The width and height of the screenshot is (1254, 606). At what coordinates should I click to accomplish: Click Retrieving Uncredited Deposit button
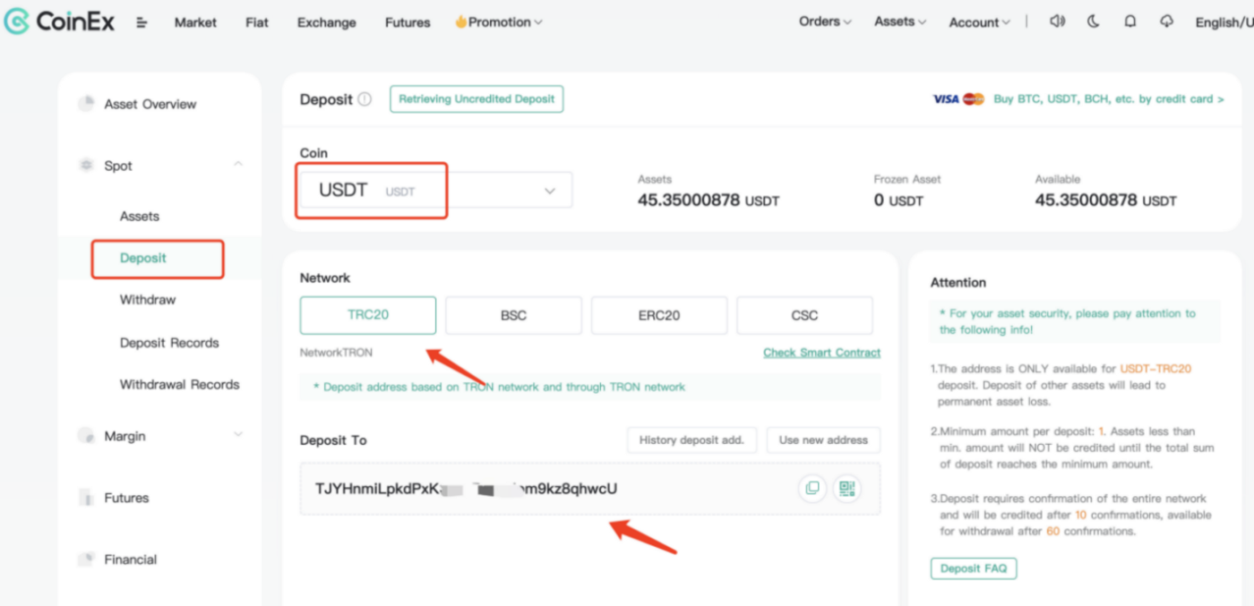click(x=477, y=99)
